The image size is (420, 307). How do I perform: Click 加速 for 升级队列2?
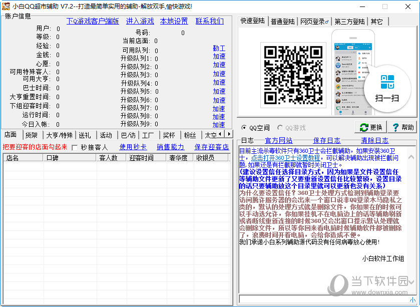219,65
